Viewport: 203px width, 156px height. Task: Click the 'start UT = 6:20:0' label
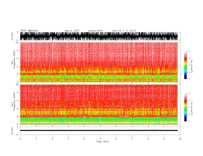(x=124, y=31)
